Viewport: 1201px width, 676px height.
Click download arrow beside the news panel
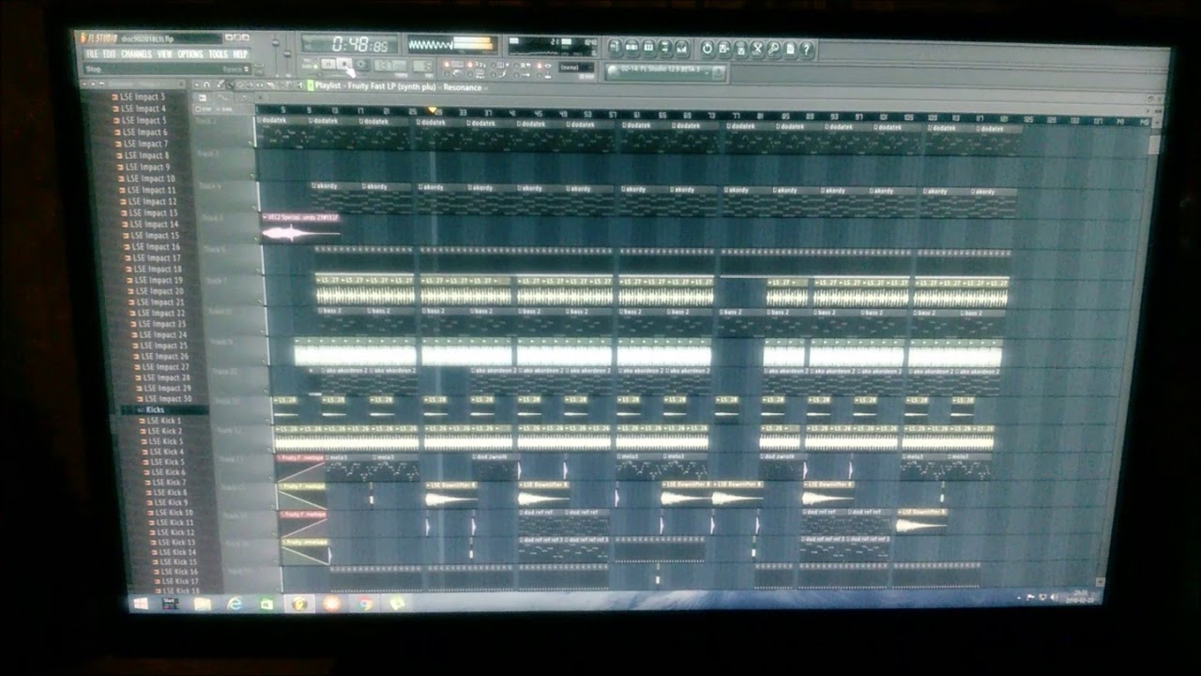tap(719, 72)
